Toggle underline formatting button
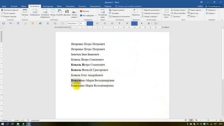The image size is (224, 126). 149,23
